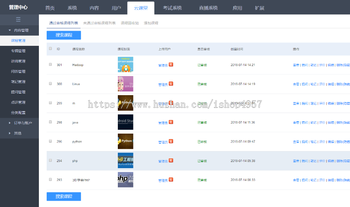Open 讲师管理 in the left sidebar
The height and width of the screenshot is (207, 350).
pos(18,61)
